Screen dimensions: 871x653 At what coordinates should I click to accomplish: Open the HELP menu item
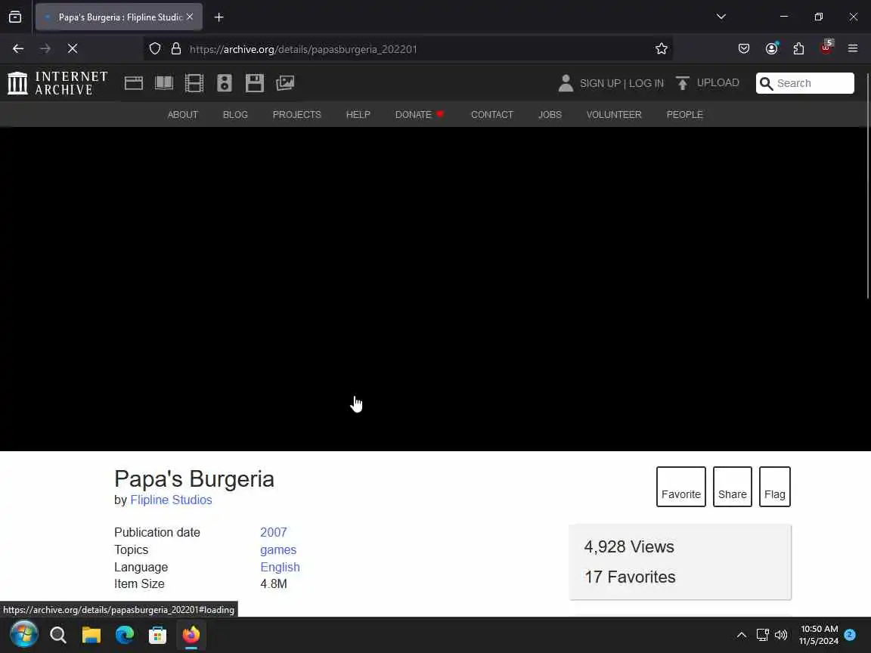pos(358,114)
